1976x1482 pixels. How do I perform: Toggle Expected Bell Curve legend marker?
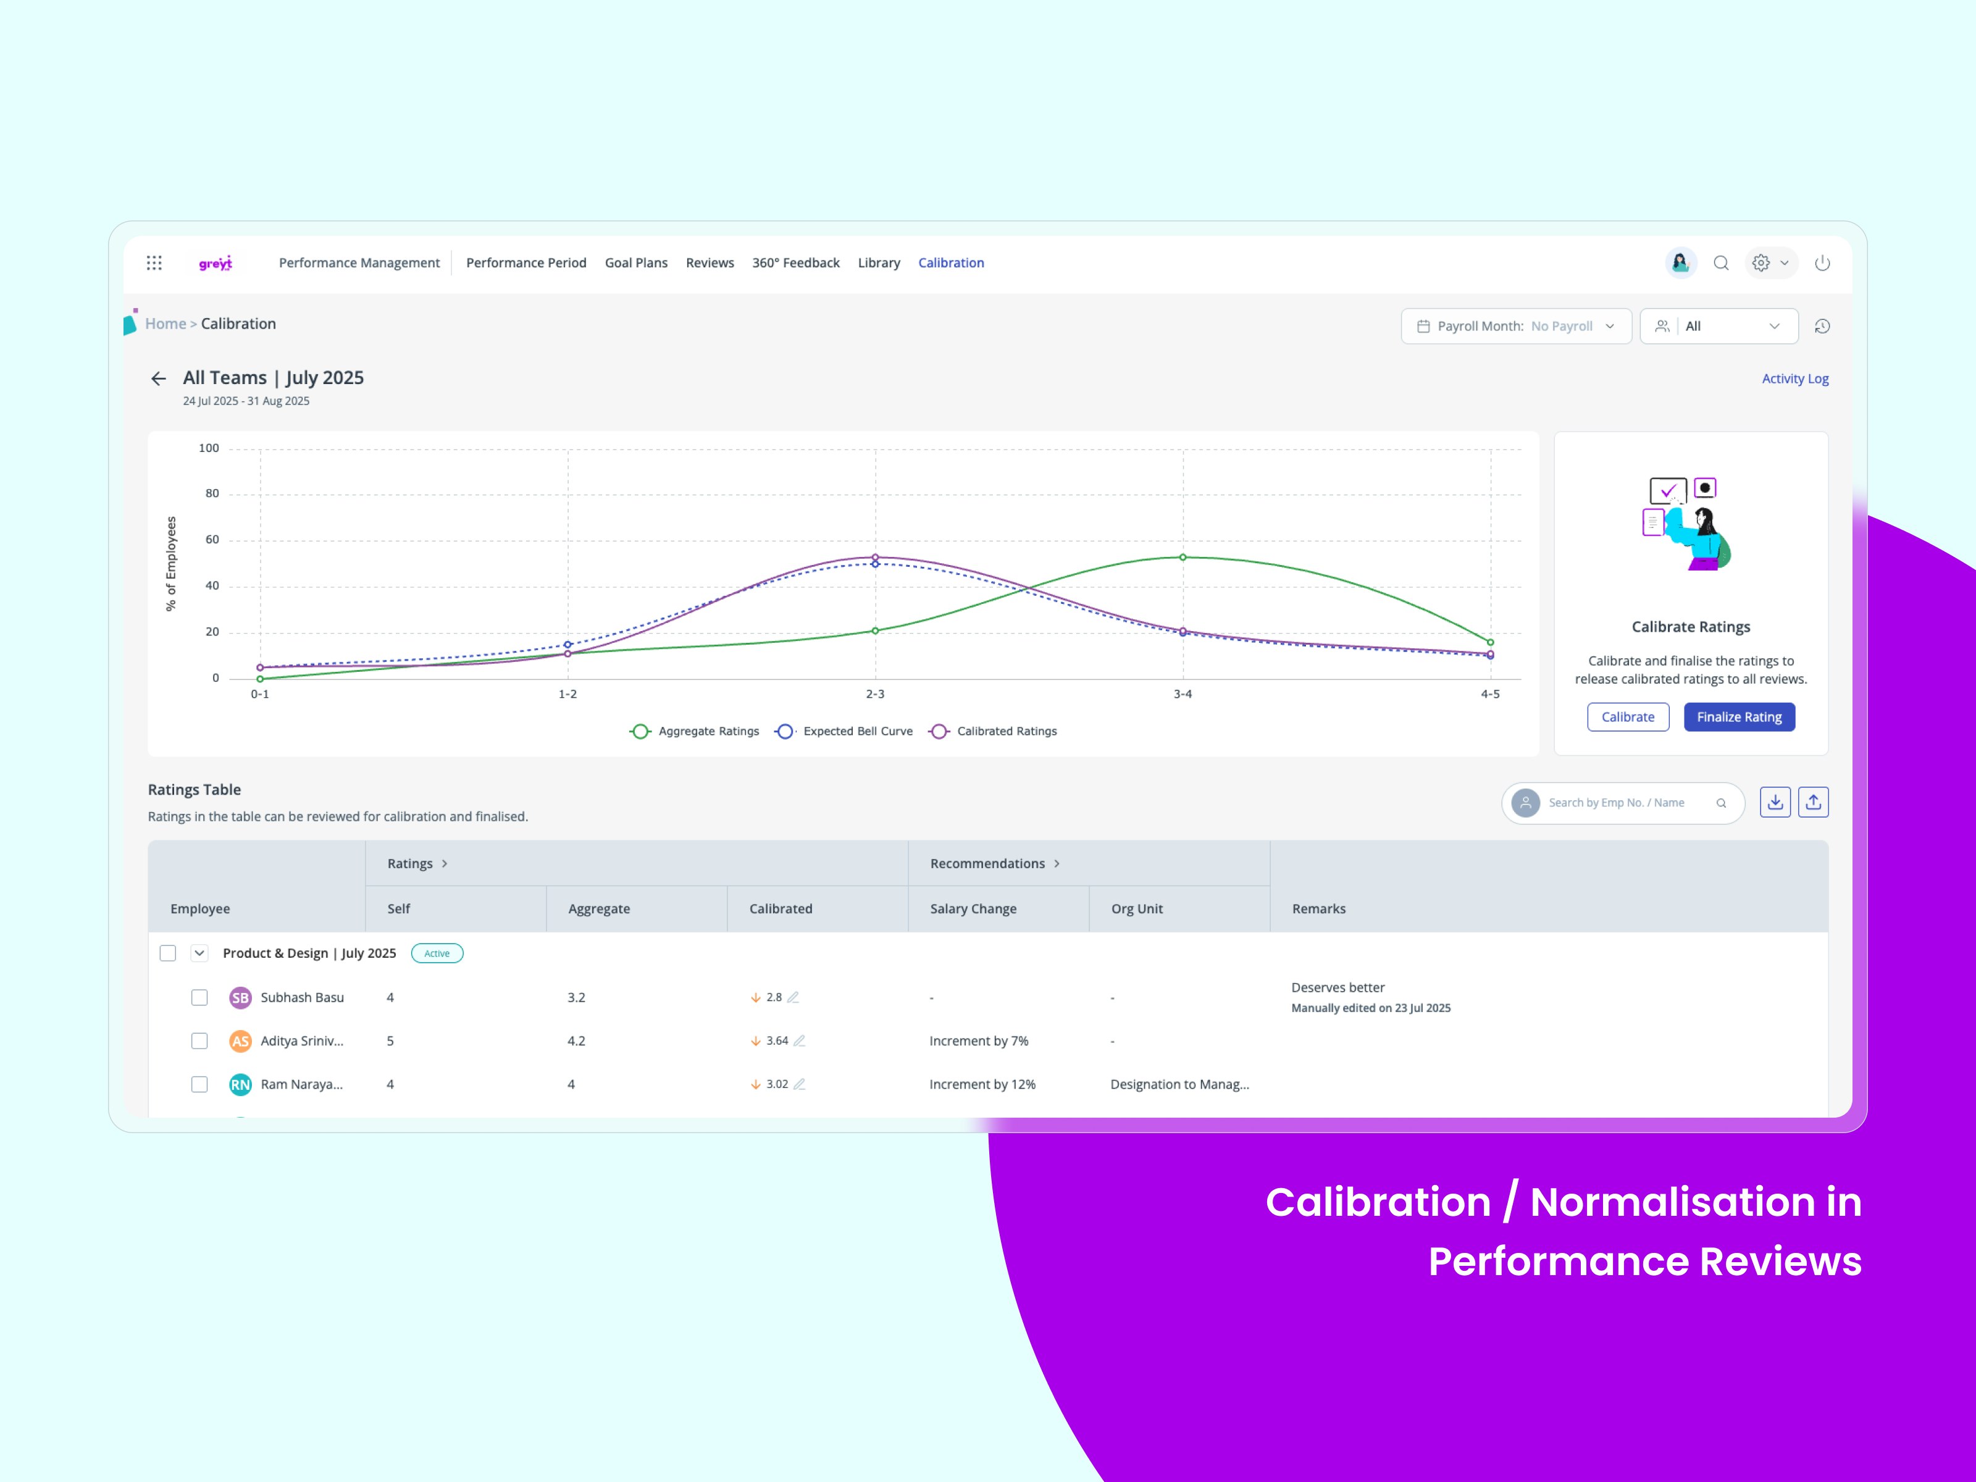[784, 732]
